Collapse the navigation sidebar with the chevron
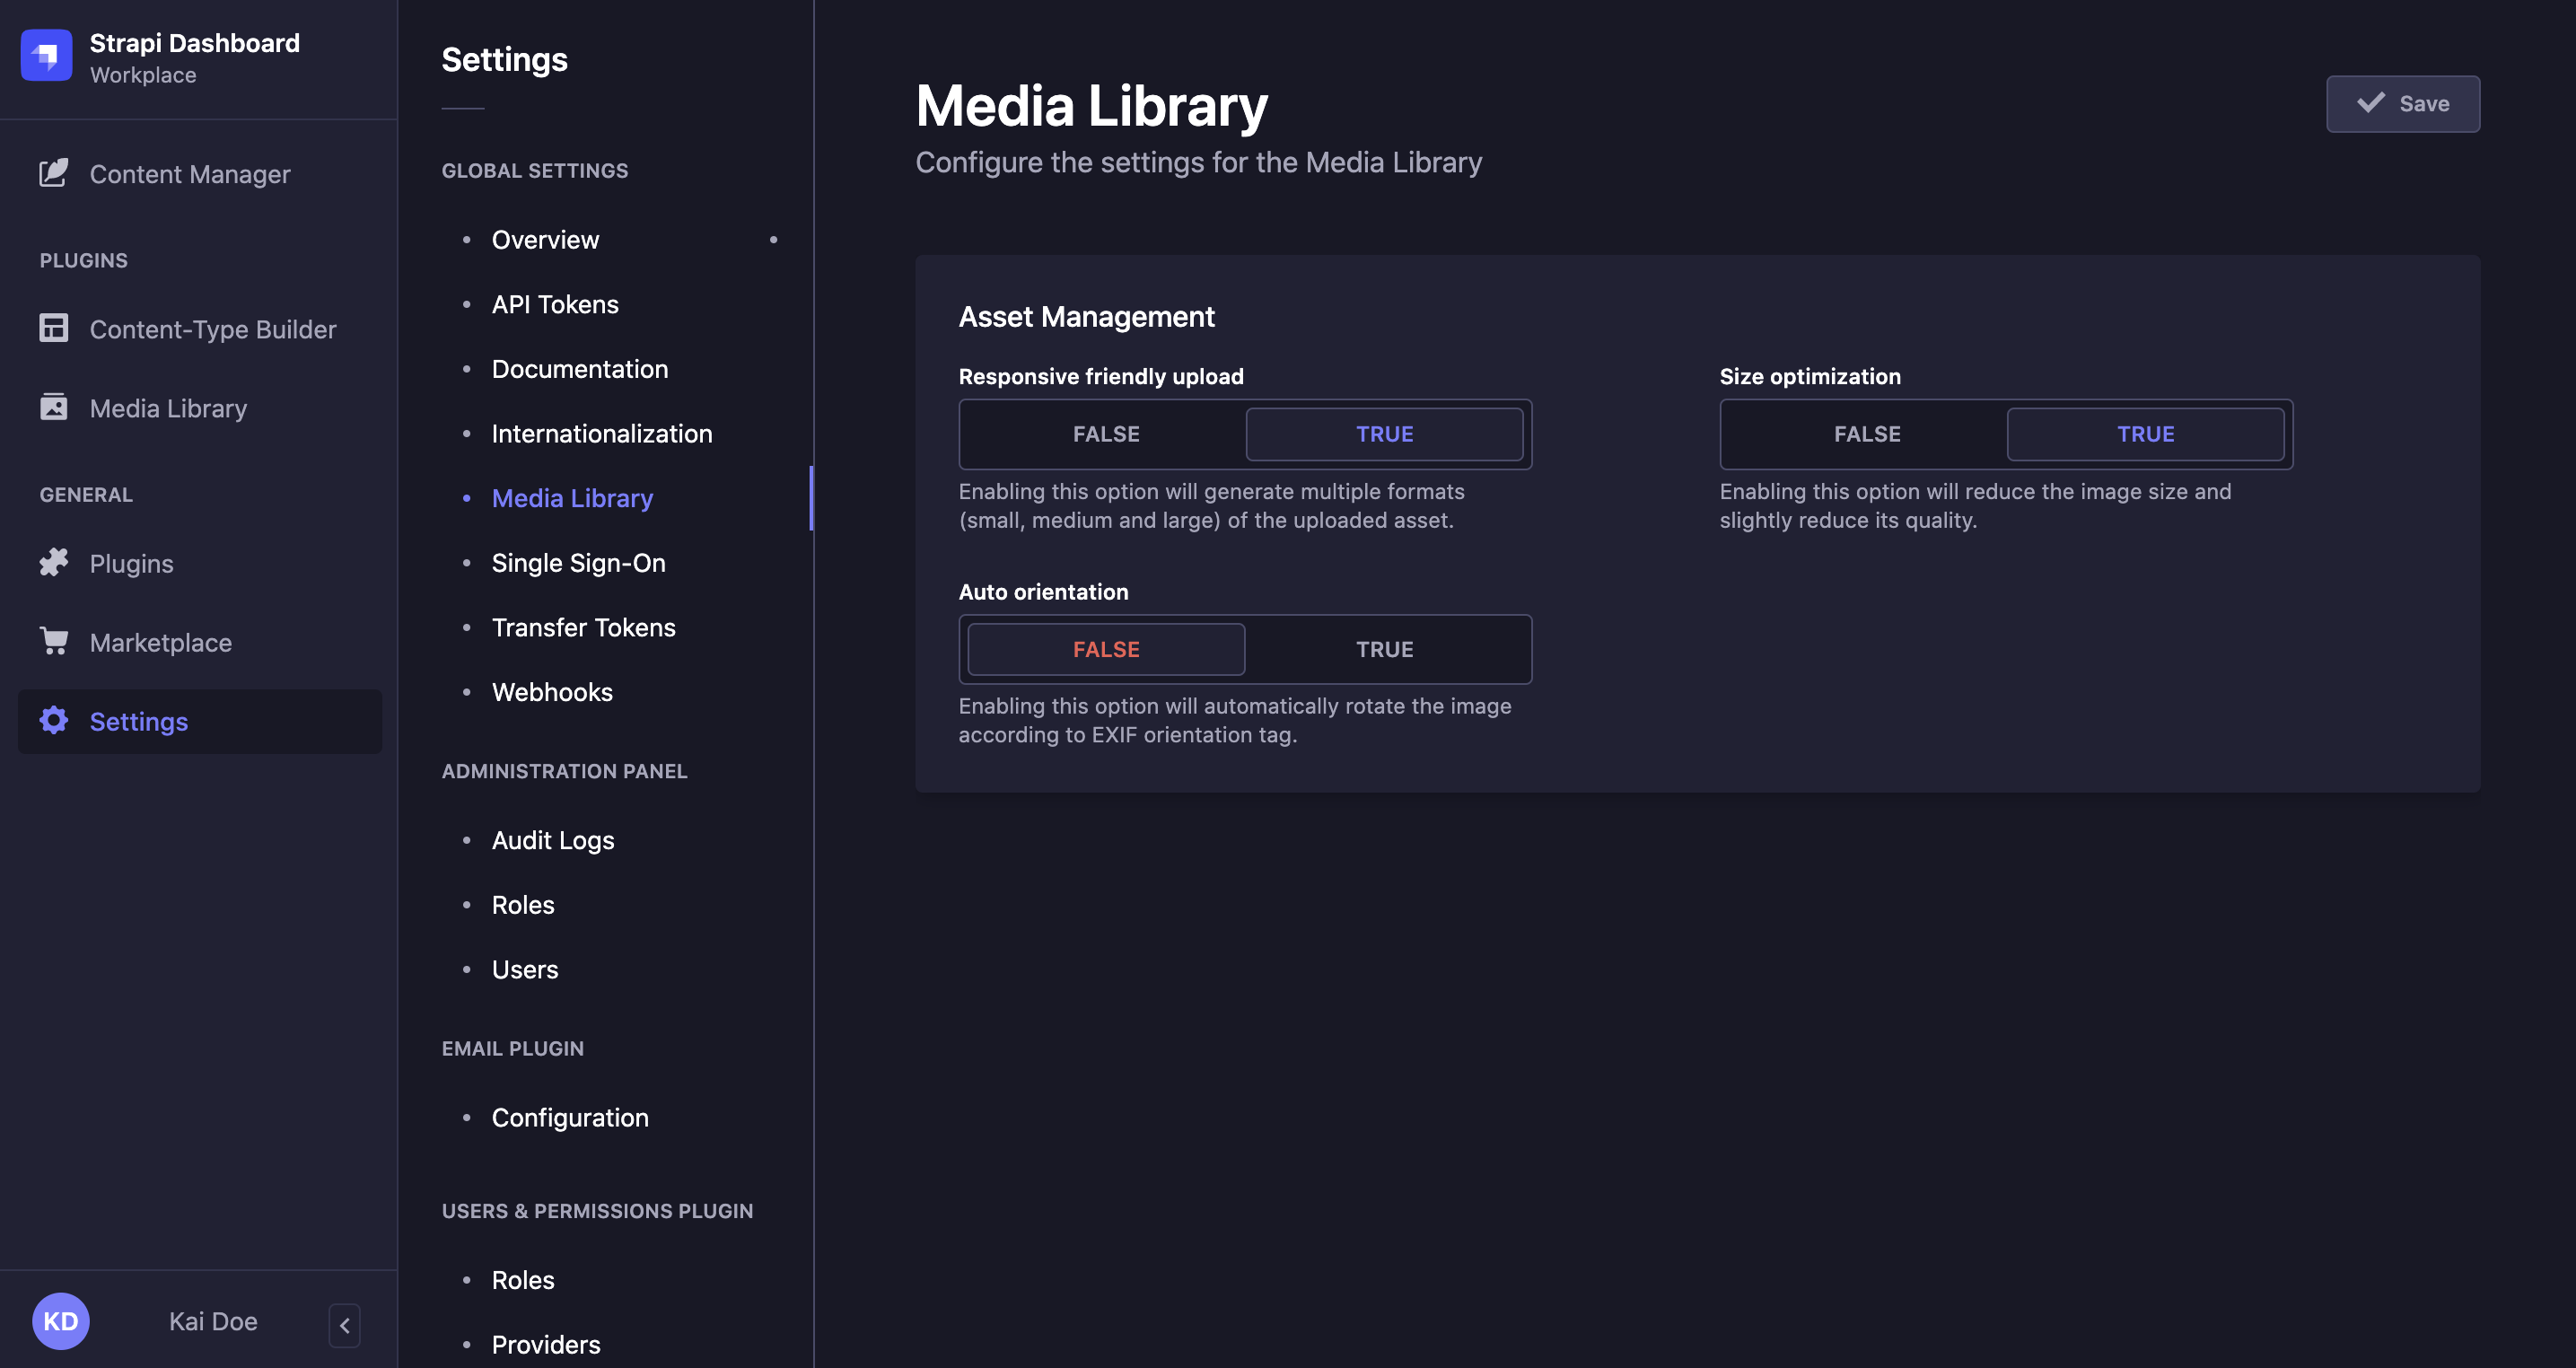The width and height of the screenshot is (2576, 1368). click(344, 1324)
